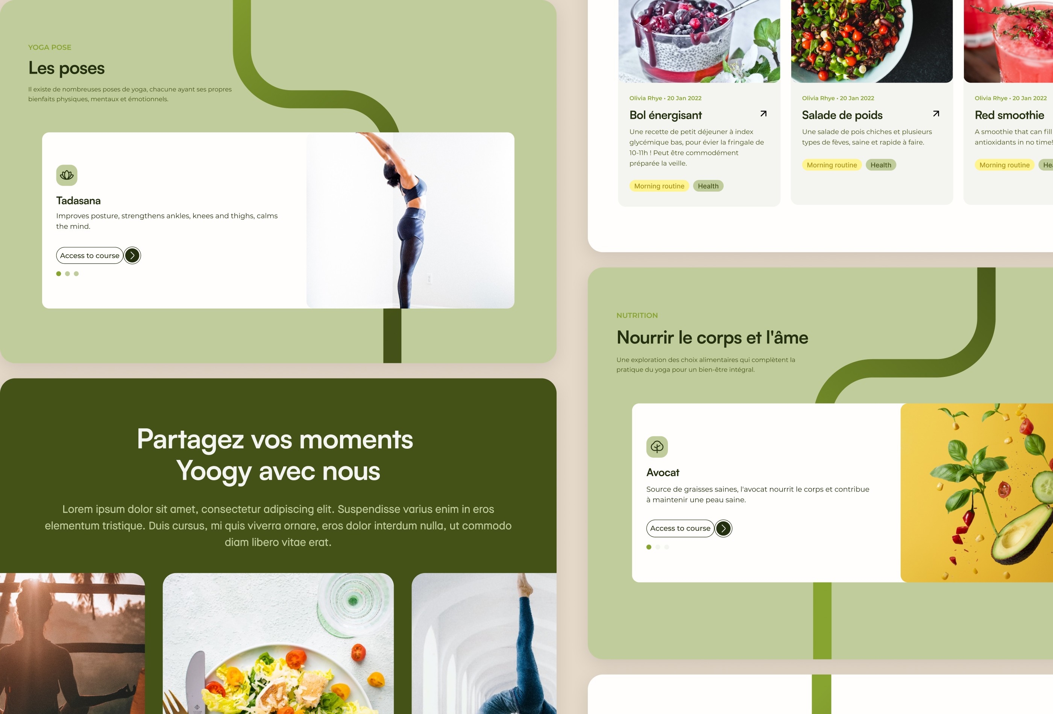Click the arrow icon on Bol énergisant card
This screenshot has height=714, width=1053.
click(x=762, y=114)
